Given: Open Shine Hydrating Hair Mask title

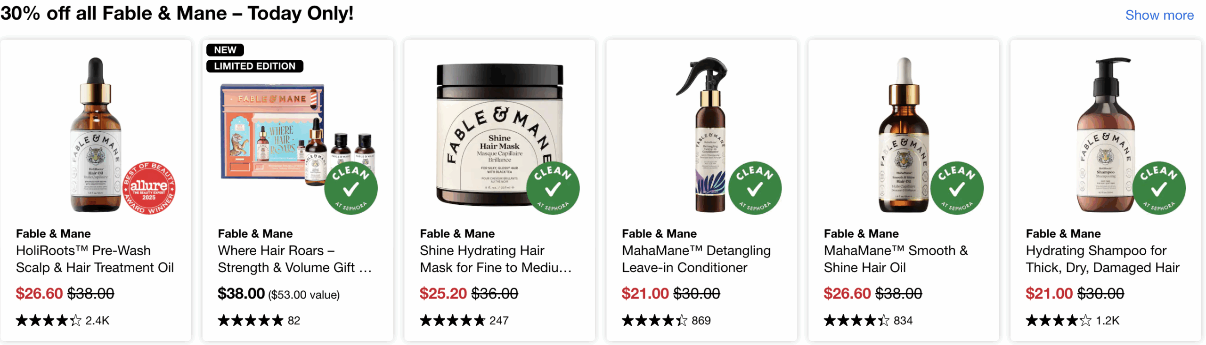Looking at the screenshot, I should 496,259.
